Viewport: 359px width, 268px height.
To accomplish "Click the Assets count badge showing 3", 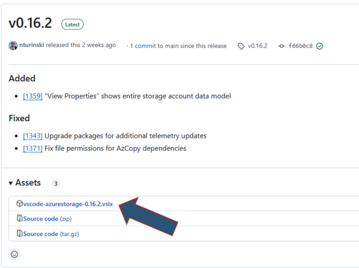I will 56,183.
